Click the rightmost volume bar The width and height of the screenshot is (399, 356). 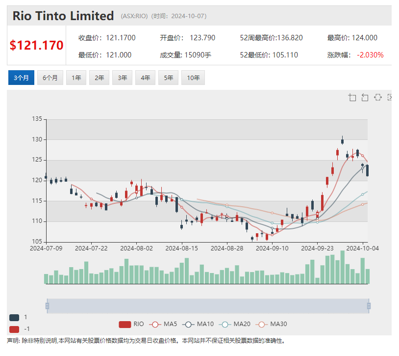tap(368, 276)
